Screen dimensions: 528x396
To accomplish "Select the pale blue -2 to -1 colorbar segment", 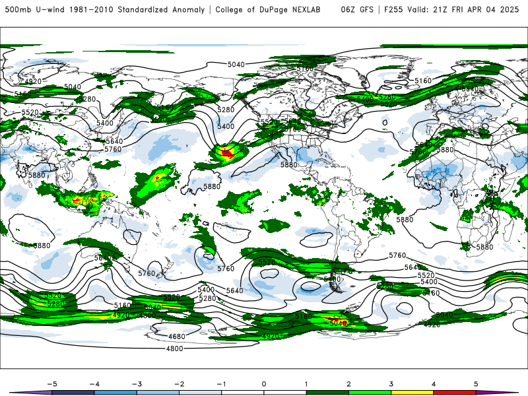I will 201,393.
